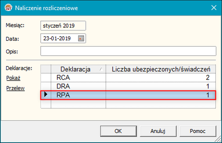Click the Liczba ubezpieczonych/świadczeń column header
222x143 pixels.
click(x=161, y=69)
